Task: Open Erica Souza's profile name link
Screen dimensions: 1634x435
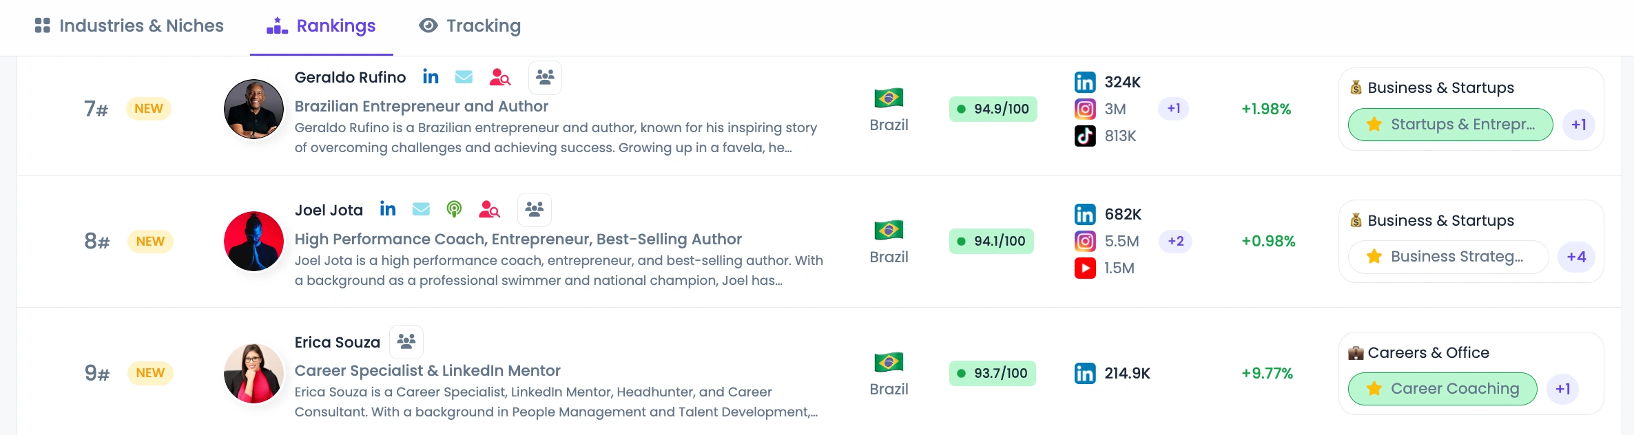Action: click(x=338, y=342)
